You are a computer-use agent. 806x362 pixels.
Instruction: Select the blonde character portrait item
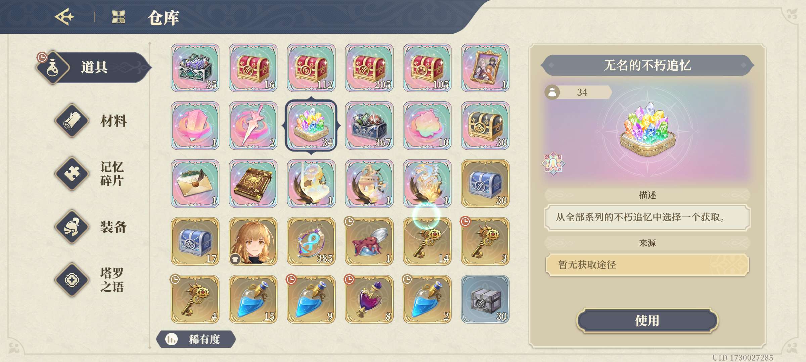(x=253, y=241)
